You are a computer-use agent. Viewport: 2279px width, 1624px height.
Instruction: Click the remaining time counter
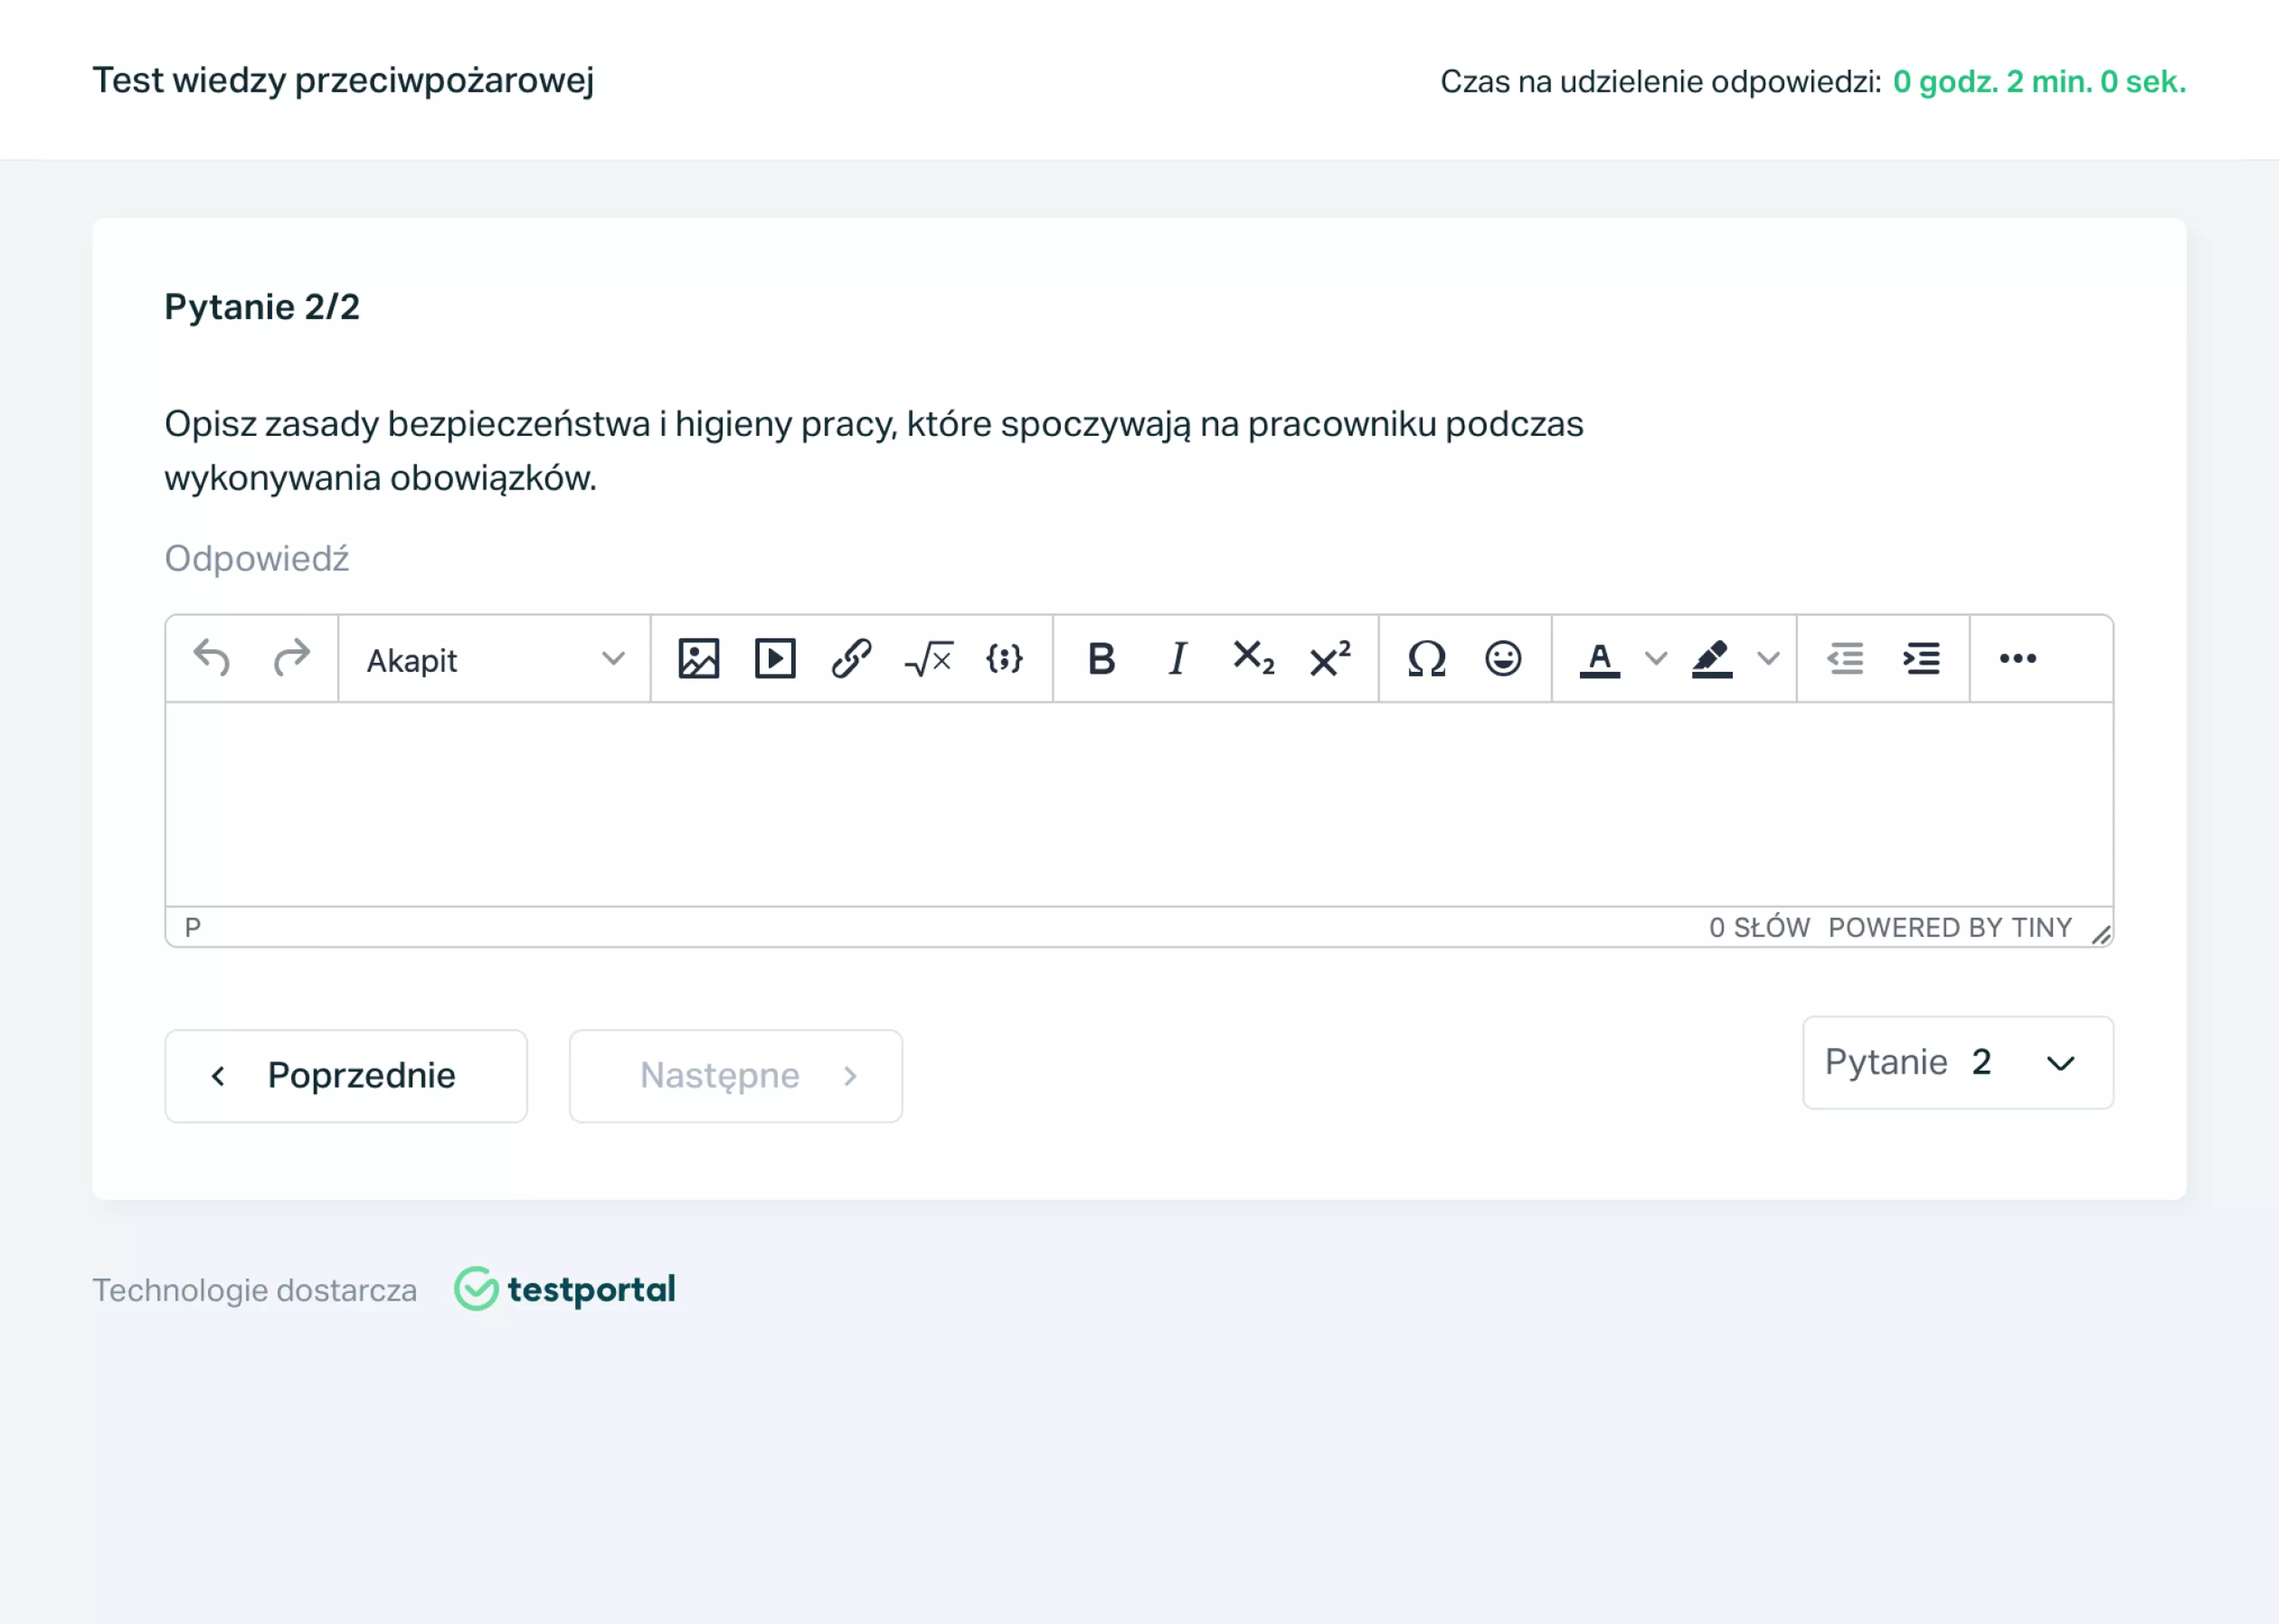pos(2039,82)
